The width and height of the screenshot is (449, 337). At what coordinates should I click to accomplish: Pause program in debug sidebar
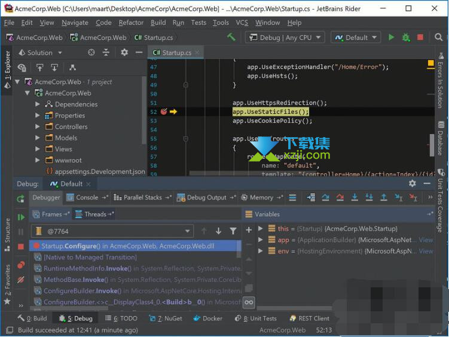(21, 232)
